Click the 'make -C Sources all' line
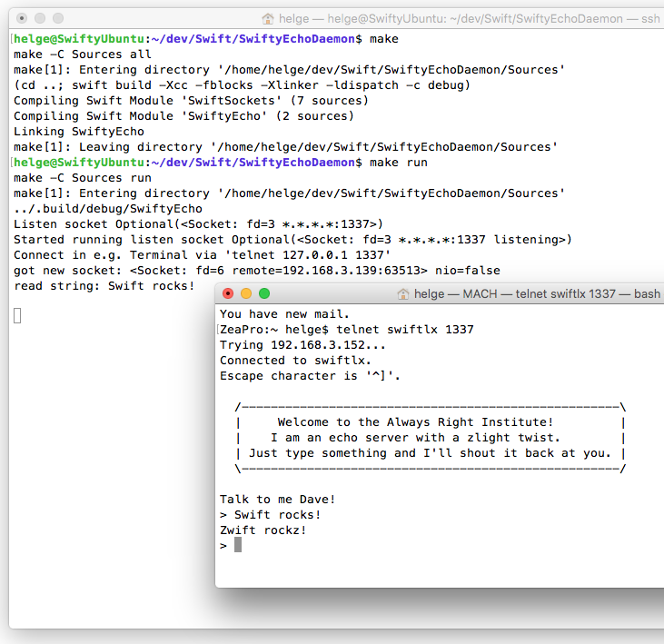This screenshot has width=664, height=644. click(83, 54)
